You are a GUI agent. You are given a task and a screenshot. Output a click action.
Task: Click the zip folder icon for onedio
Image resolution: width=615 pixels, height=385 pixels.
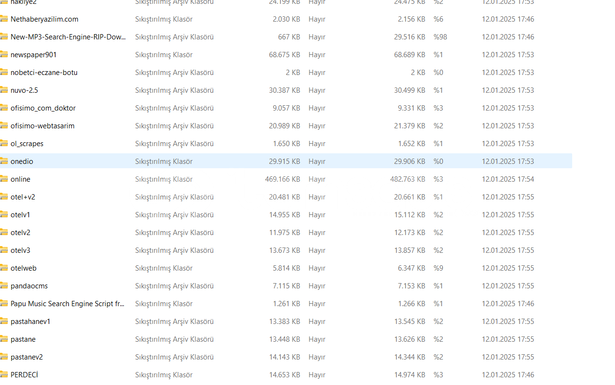click(x=4, y=161)
